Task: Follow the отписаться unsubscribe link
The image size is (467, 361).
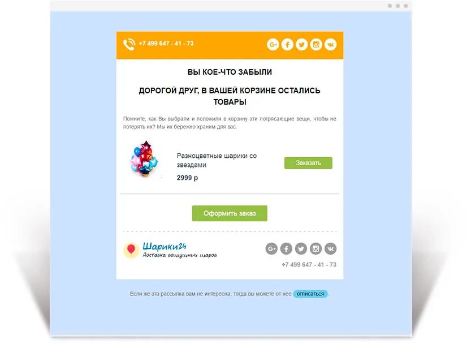Action: 310,294
